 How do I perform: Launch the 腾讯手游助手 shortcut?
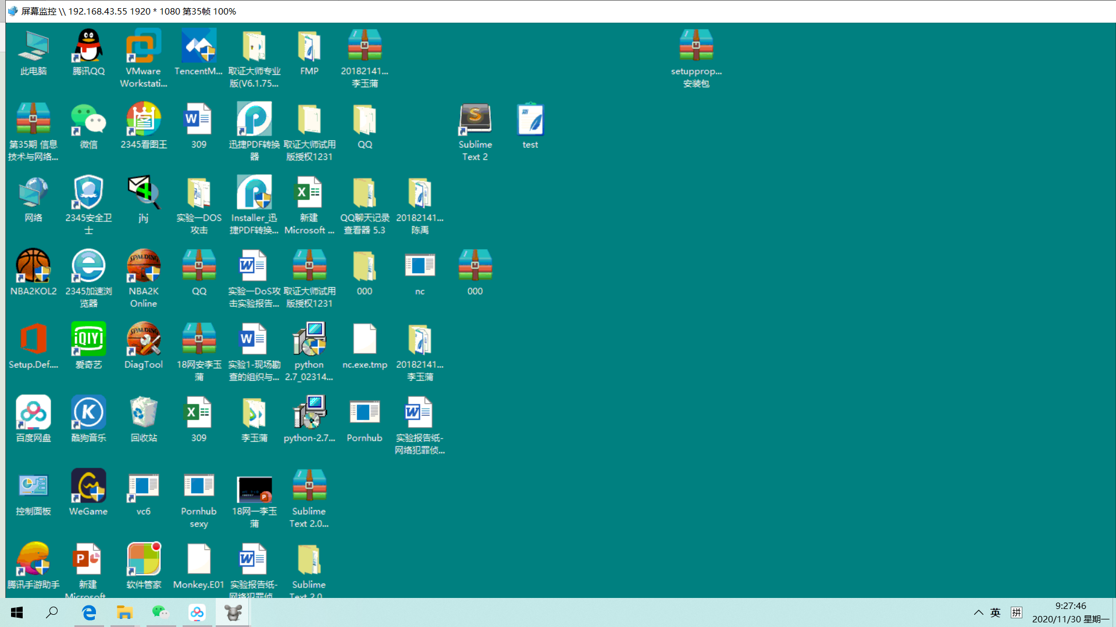coord(33,566)
